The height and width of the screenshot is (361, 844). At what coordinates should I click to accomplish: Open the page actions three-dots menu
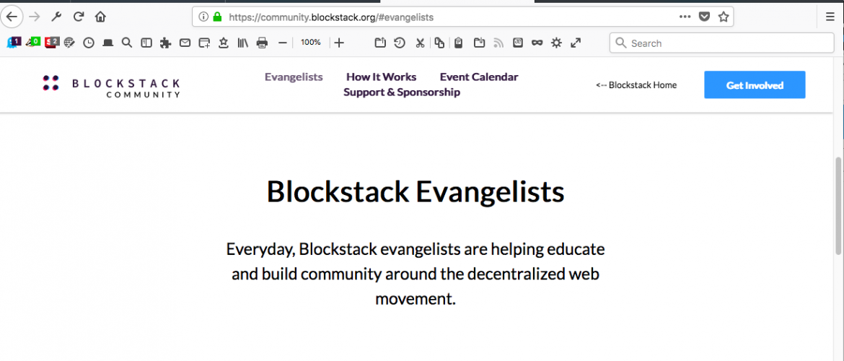pyautogui.click(x=685, y=17)
